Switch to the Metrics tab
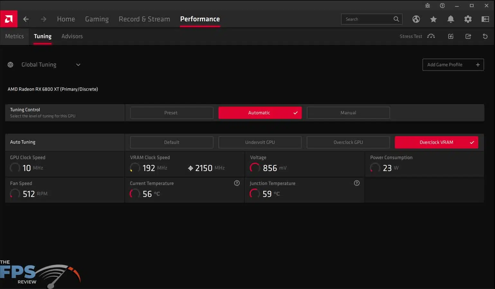 click(x=14, y=36)
